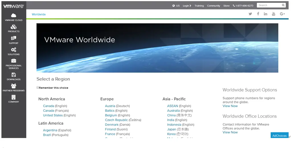294x148 pixels.
Task: Select United States region link
Action: pyautogui.click(x=53, y=115)
